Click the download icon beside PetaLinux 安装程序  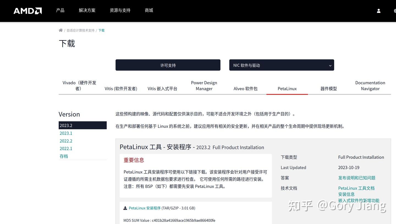[125, 208]
